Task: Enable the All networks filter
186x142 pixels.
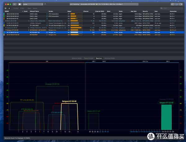Action: click(x=9, y=8)
